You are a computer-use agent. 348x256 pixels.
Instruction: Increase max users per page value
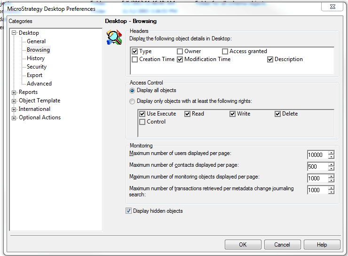pos(331,153)
